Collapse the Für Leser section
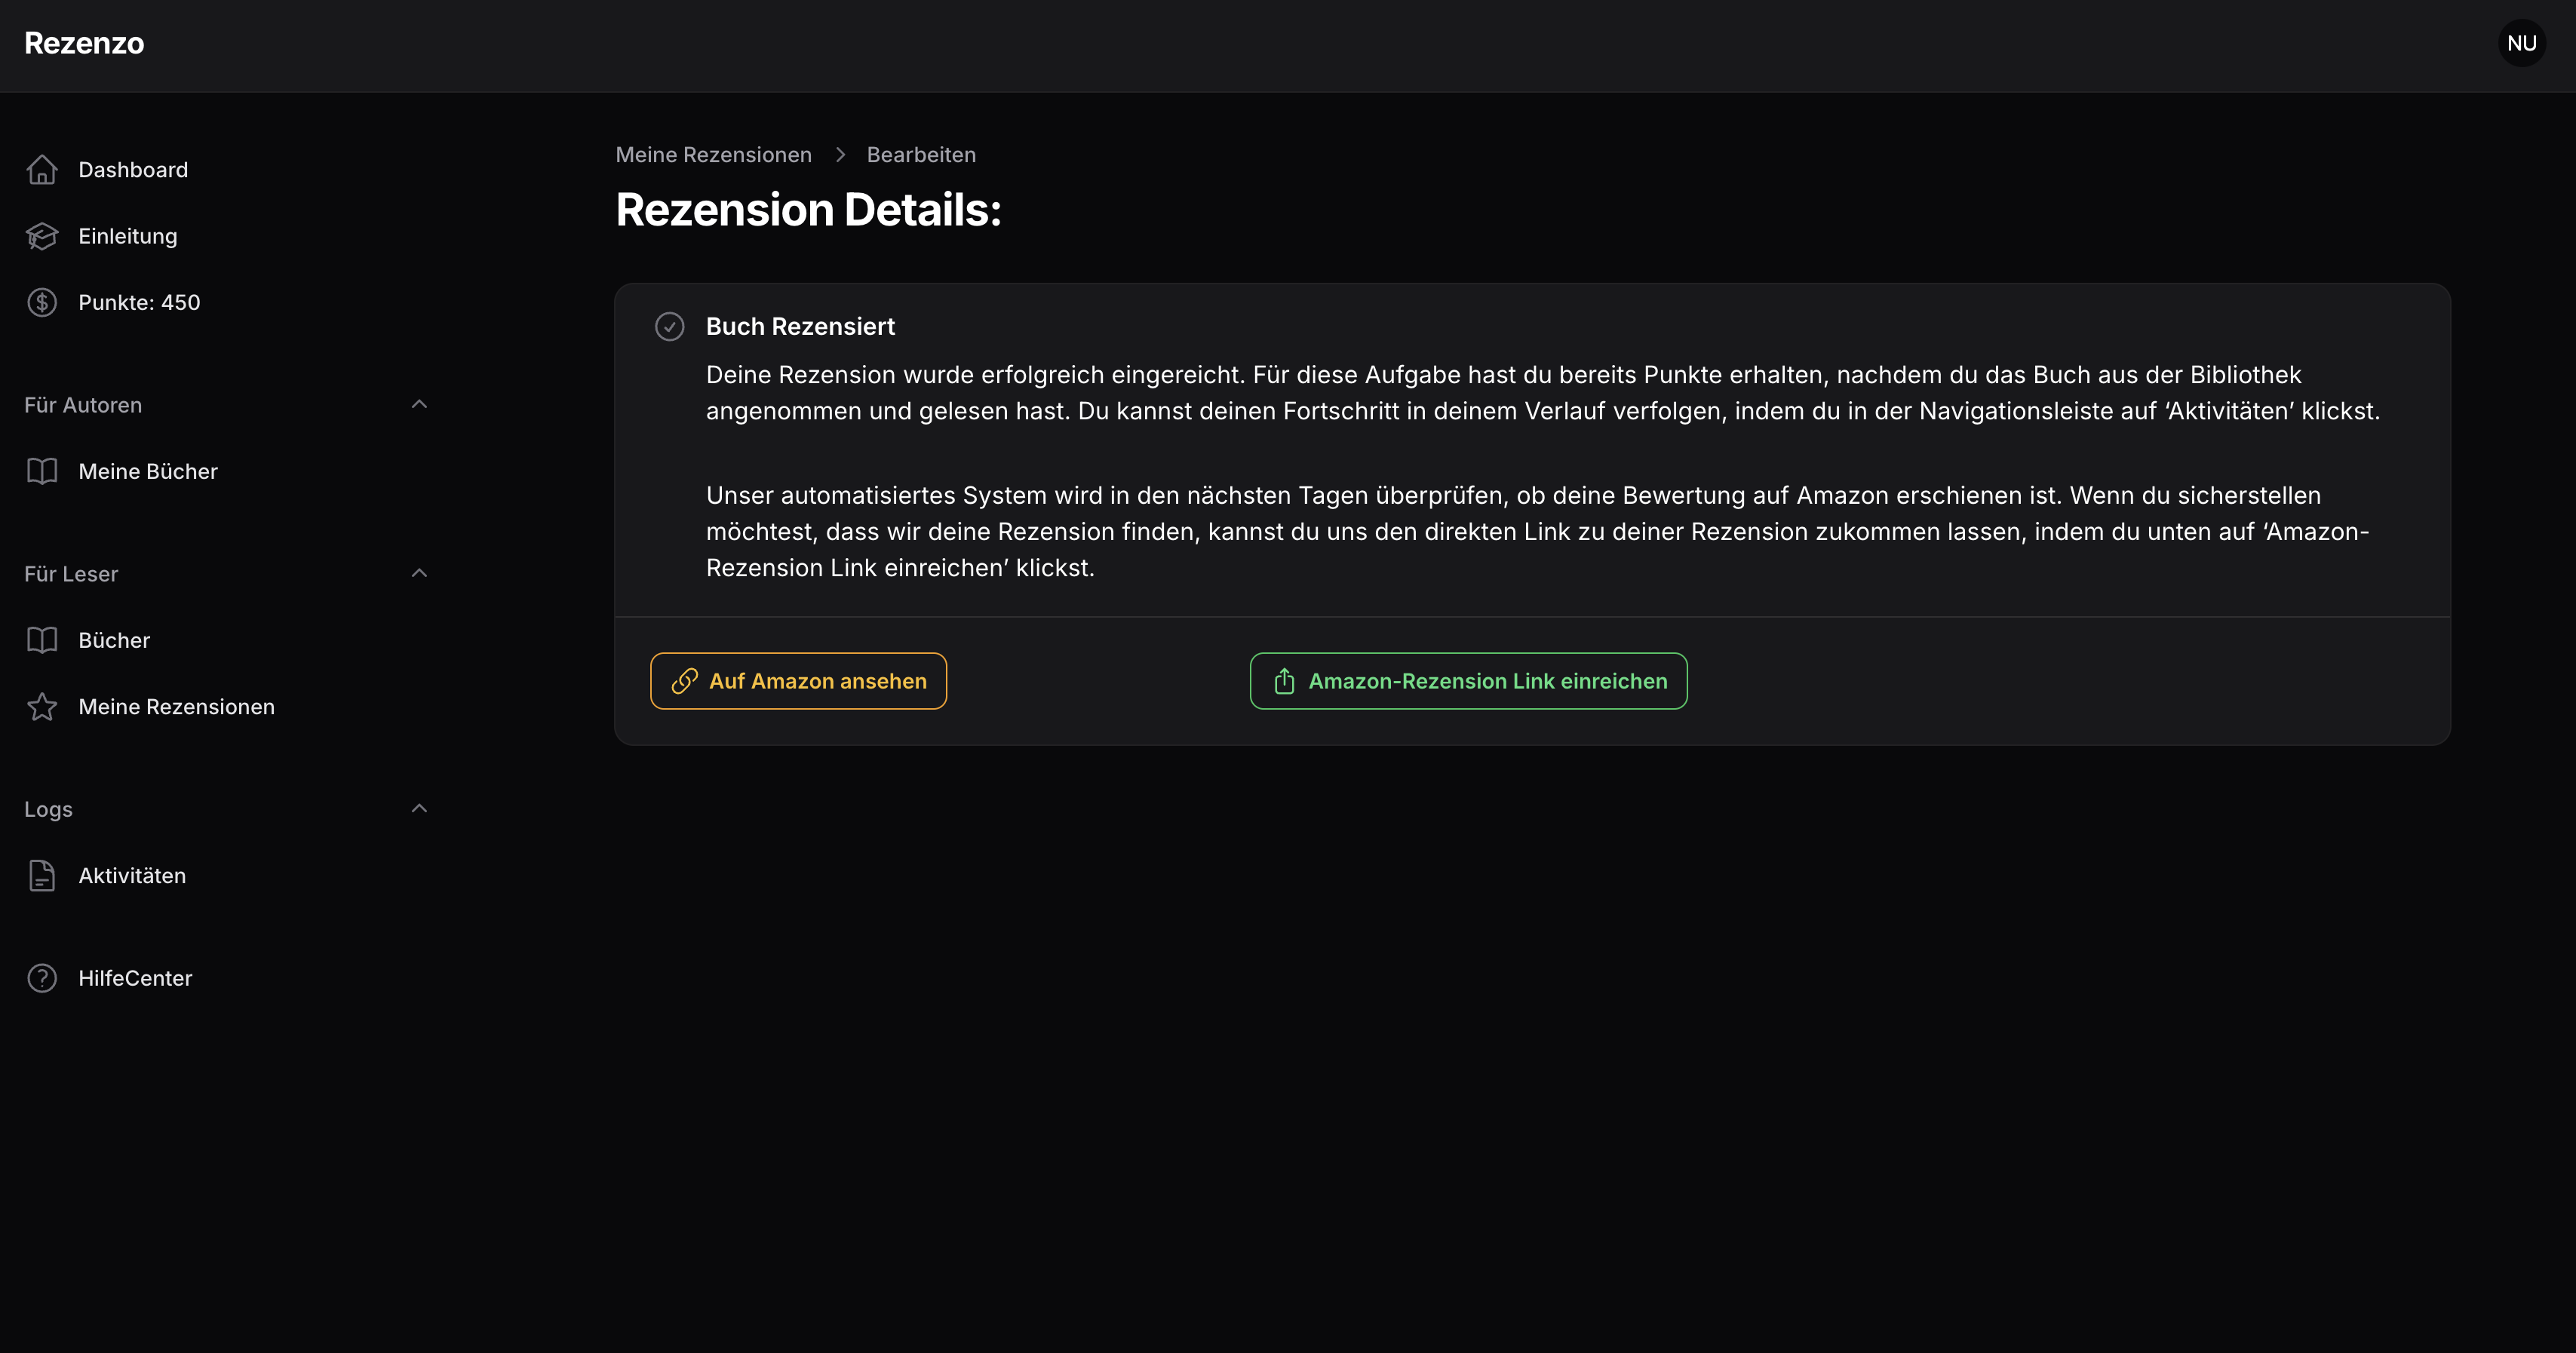2576x1353 pixels. pyautogui.click(x=419, y=573)
